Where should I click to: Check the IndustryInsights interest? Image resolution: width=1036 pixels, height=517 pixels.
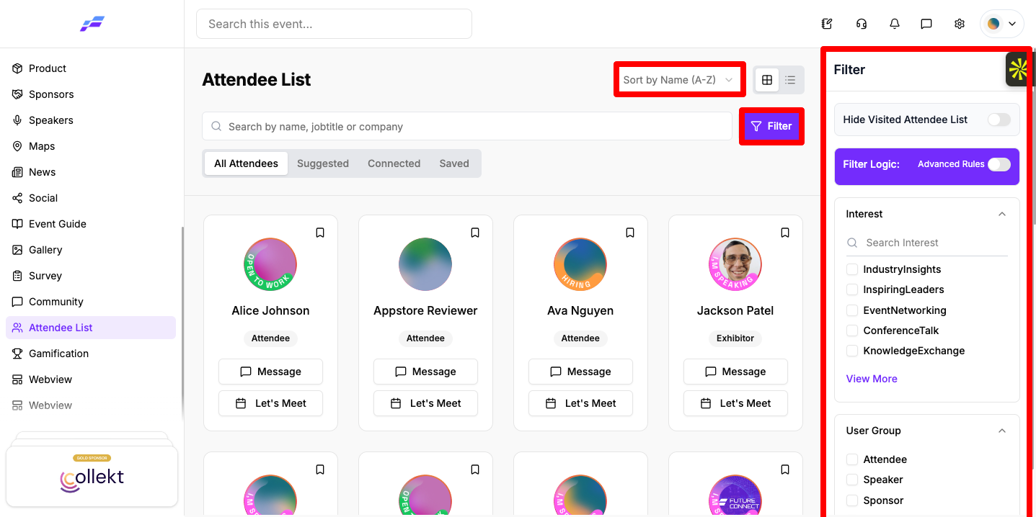coord(852,269)
